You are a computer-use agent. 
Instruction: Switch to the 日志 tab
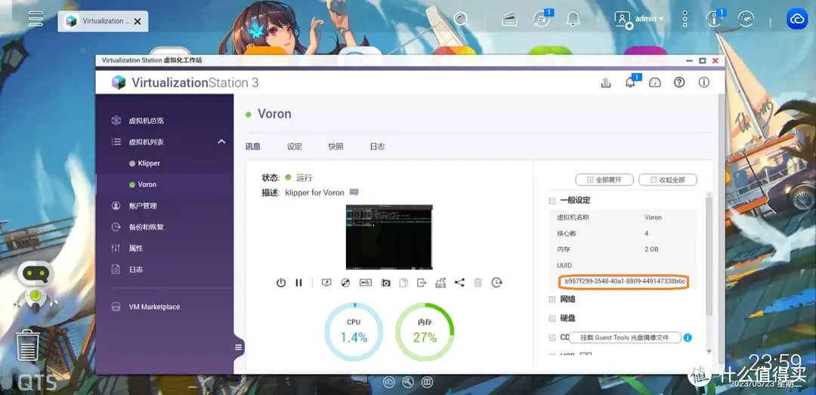(x=377, y=146)
